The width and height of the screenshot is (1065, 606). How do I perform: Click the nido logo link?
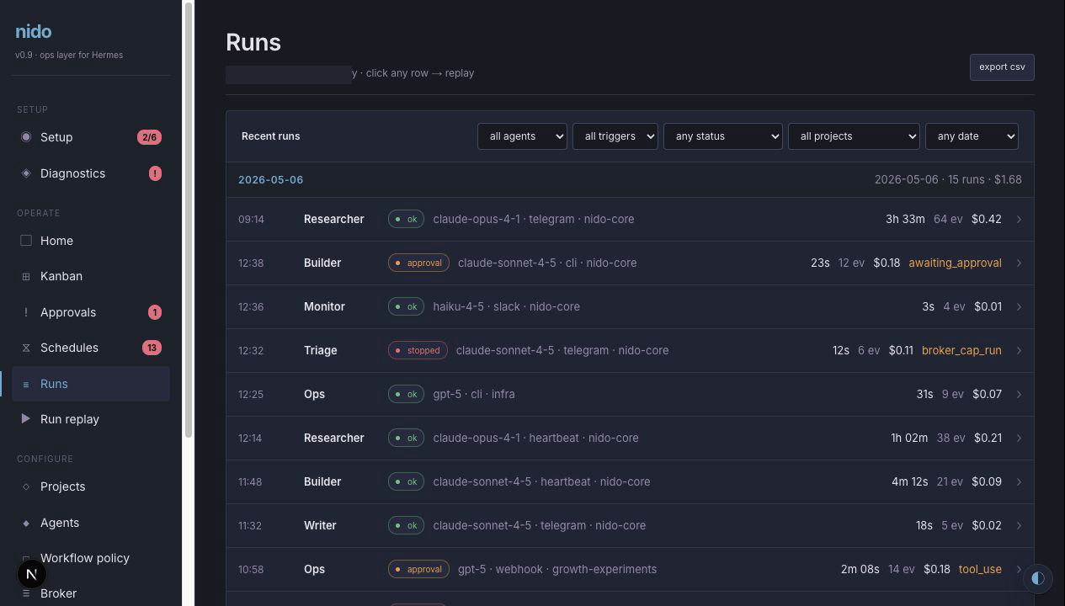34,32
